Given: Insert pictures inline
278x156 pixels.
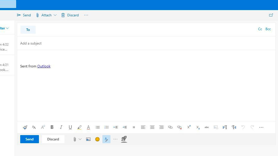Looking at the screenshot, I should [x=88, y=139].
